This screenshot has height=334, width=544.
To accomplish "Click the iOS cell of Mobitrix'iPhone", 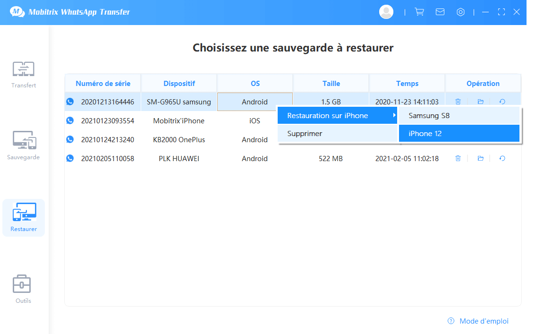I will click(255, 121).
